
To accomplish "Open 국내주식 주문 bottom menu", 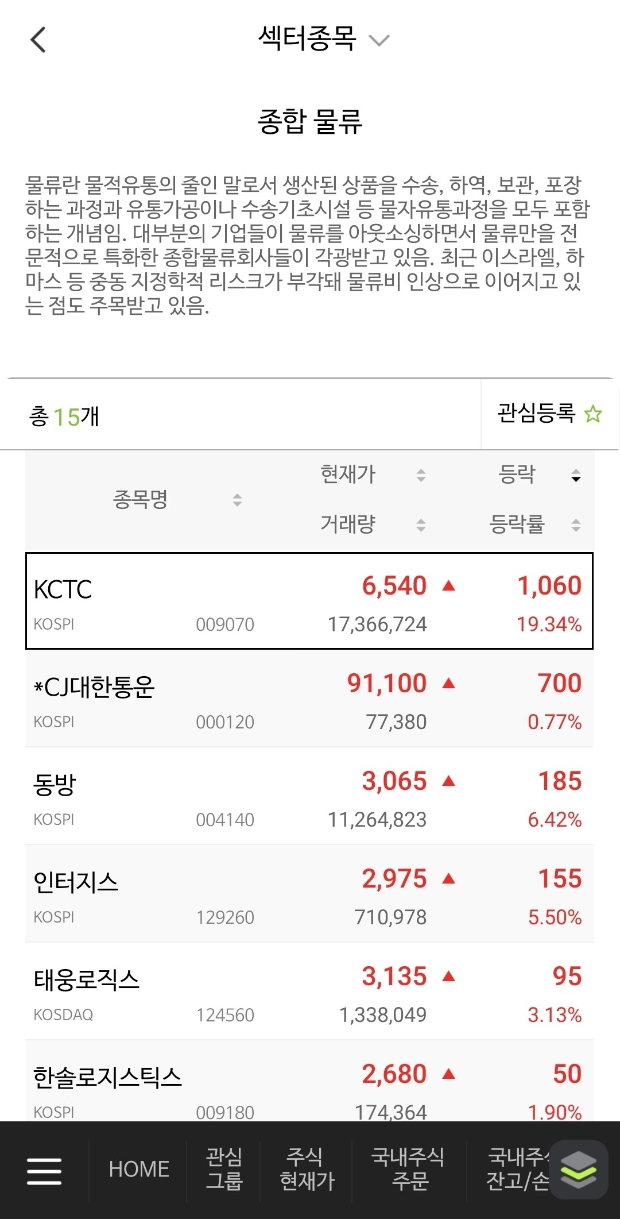I will pyautogui.click(x=409, y=1170).
